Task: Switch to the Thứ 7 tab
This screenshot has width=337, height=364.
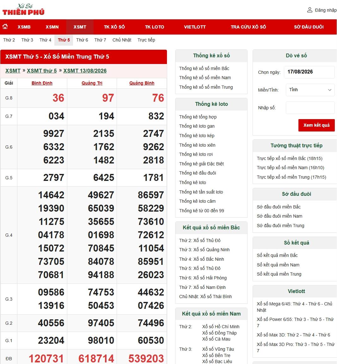Action: (100, 40)
